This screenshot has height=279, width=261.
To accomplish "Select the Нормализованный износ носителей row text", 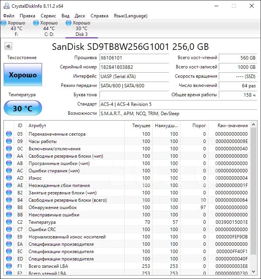I will click(67, 237).
